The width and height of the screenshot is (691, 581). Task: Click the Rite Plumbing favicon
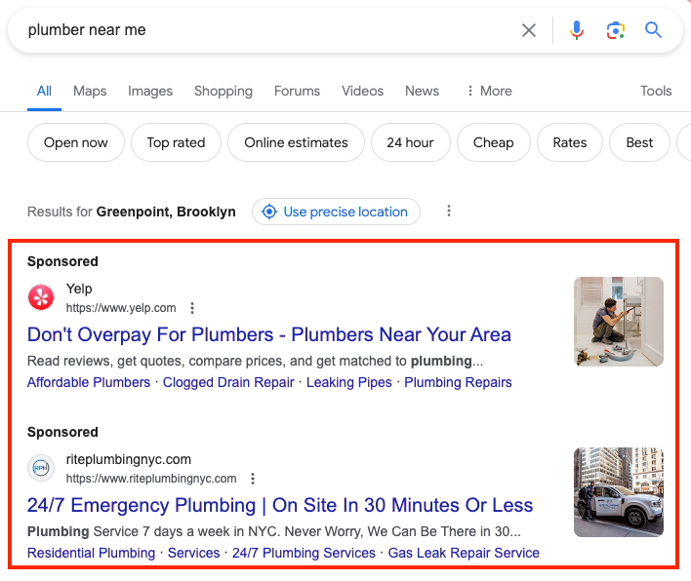[41, 468]
